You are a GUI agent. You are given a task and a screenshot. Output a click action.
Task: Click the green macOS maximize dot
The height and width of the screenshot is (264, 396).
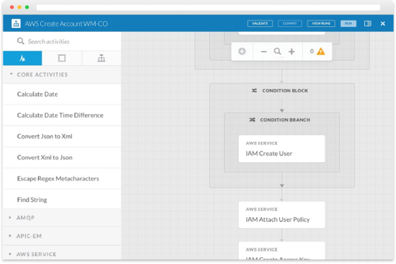(x=27, y=7)
